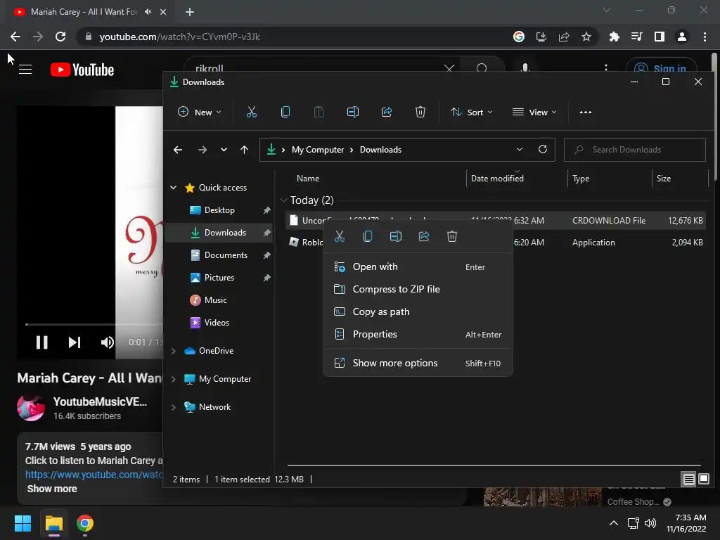The image size is (720, 540).
Task: Choose Open with from context menu
Action: click(418, 266)
